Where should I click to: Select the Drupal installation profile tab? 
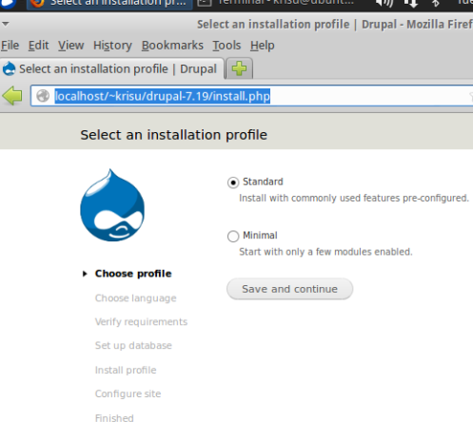[112, 68]
